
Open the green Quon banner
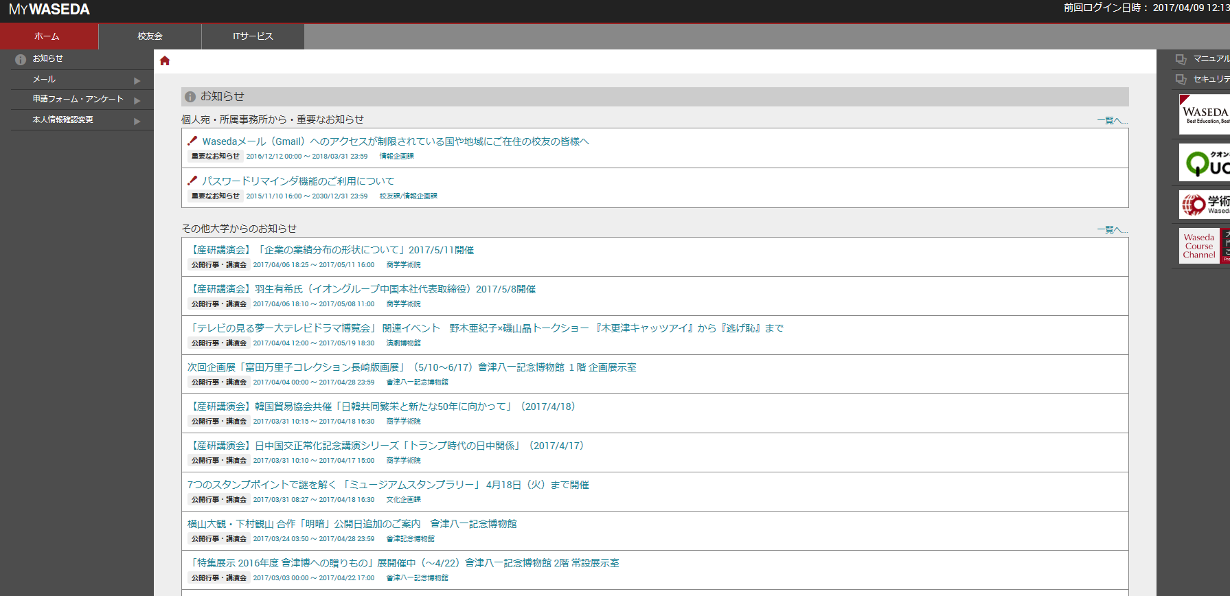[1204, 162]
